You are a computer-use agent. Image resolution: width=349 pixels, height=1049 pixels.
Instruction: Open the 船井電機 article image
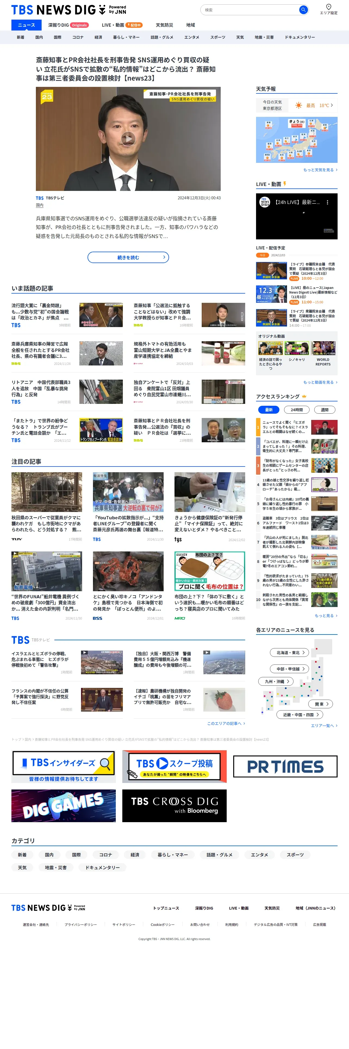click(x=47, y=571)
